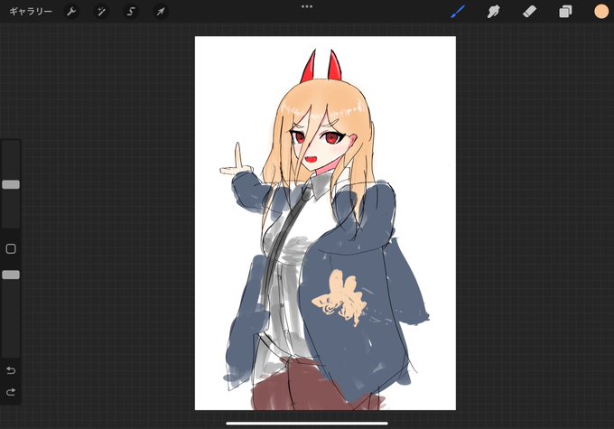Activate the Selection S-shaped tool
Image resolution: width=614 pixels, height=429 pixels.
pyautogui.click(x=131, y=12)
